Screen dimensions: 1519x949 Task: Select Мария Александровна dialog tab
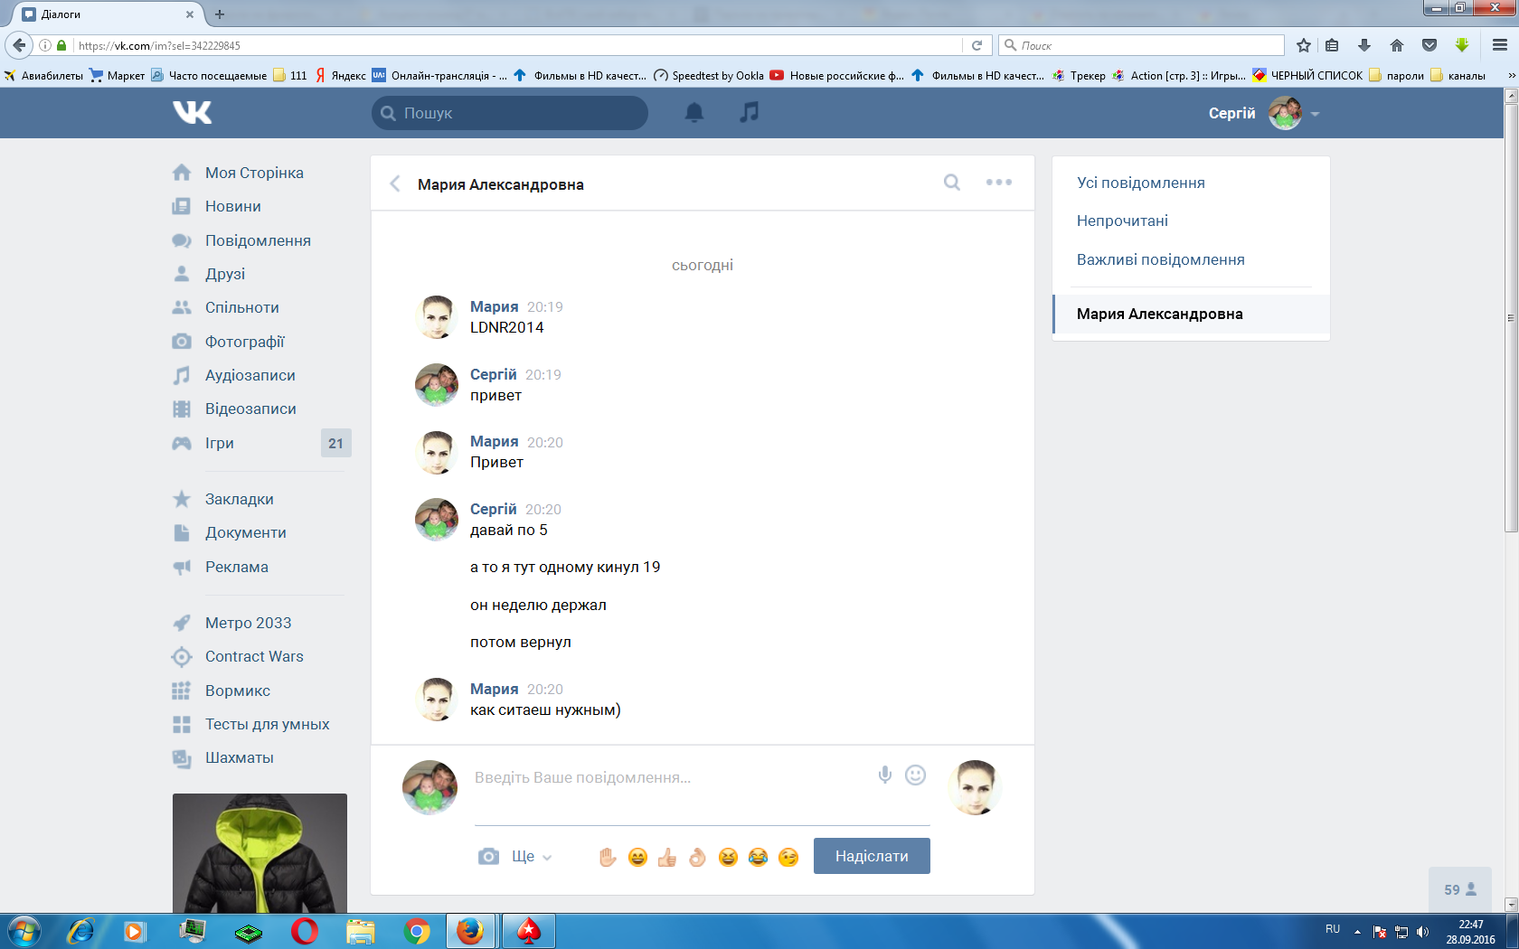(1191, 314)
